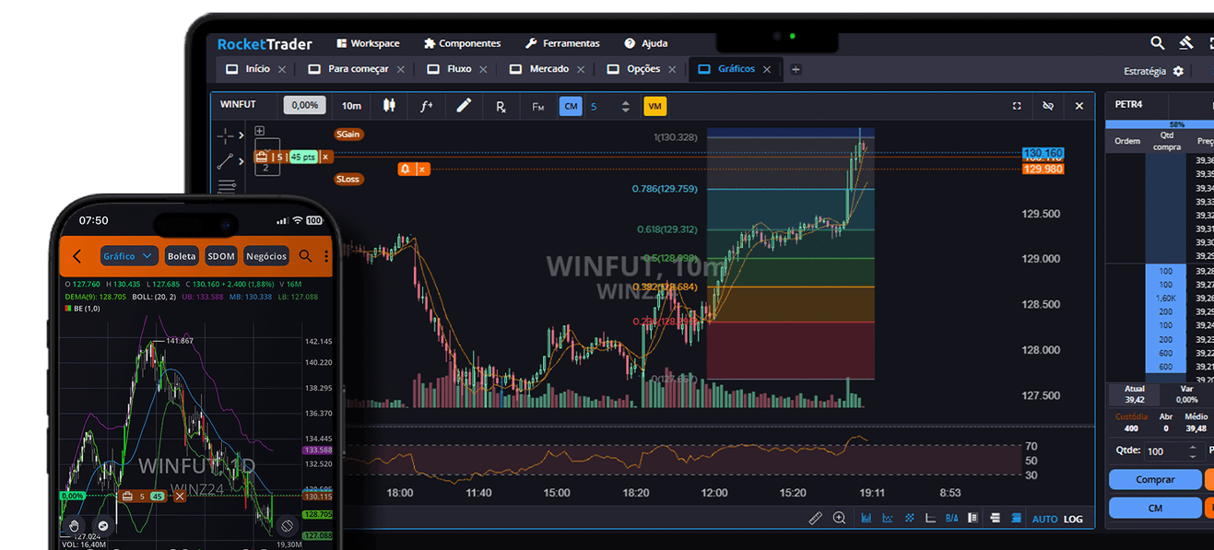This screenshot has width=1214, height=550.
Task: Expand the crosshair tool options arrow
Action: 242,136
